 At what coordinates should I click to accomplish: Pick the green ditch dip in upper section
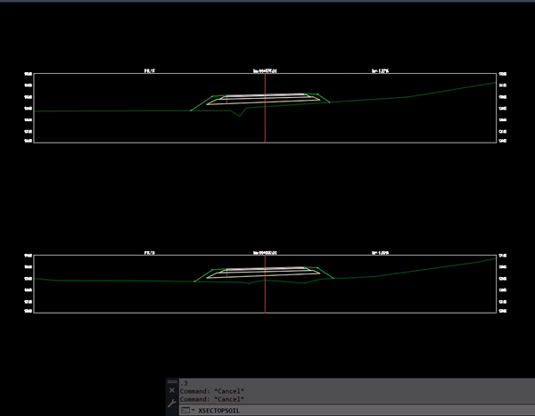tap(239, 115)
